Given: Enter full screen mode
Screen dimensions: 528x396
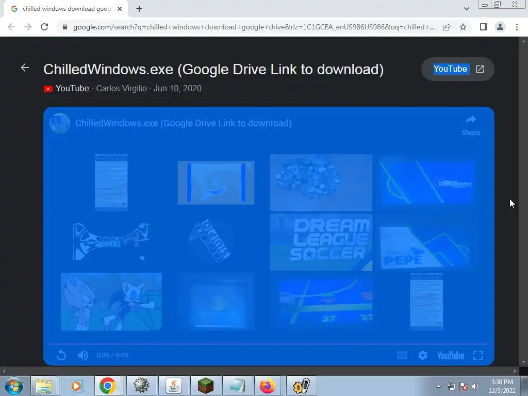Looking at the screenshot, I should pos(478,355).
